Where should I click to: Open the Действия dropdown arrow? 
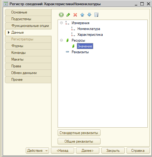coord(47,151)
